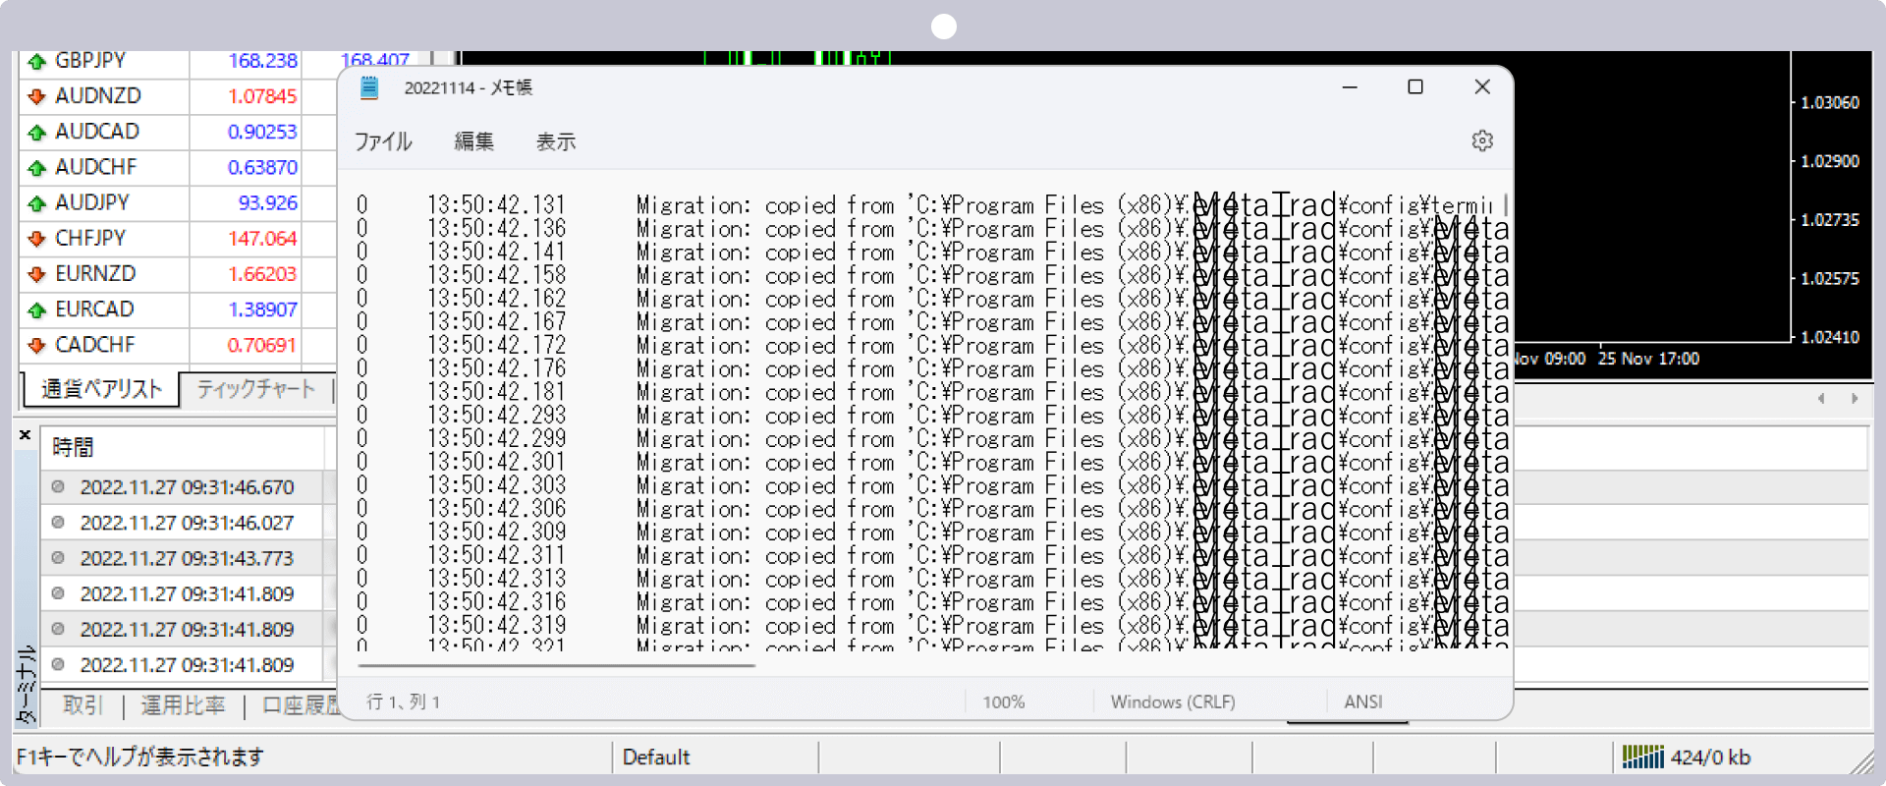
Task: Switch to ティックチャート tab
Action: tap(256, 389)
